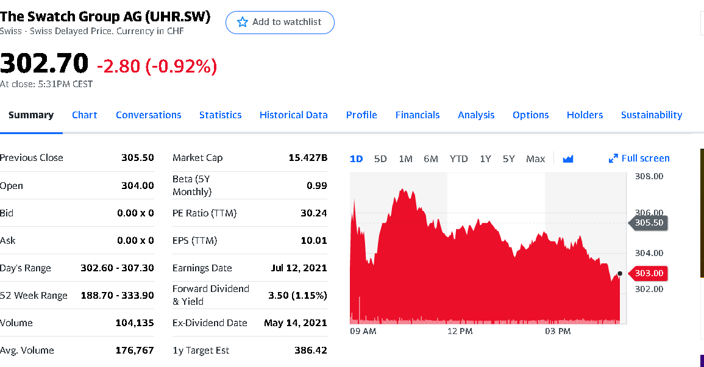
Task: Click the price change -2.80 (-0.92%)
Action: (x=157, y=66)
